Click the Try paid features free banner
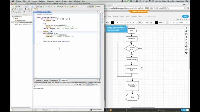 139,12
